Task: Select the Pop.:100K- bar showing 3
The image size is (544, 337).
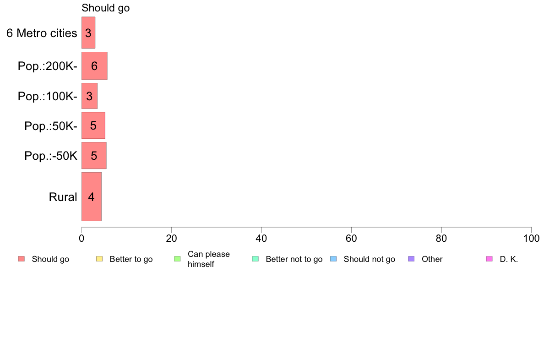Action: [x=89, y=96]
